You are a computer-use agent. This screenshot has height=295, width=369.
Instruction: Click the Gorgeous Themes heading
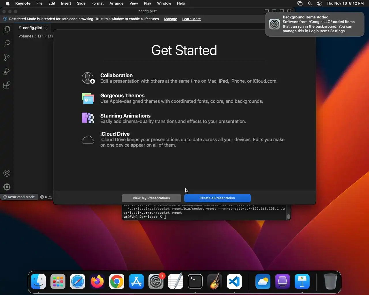123,96
